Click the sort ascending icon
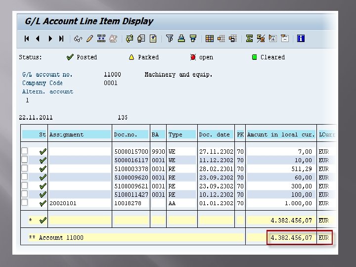 [x=181, y=38]
